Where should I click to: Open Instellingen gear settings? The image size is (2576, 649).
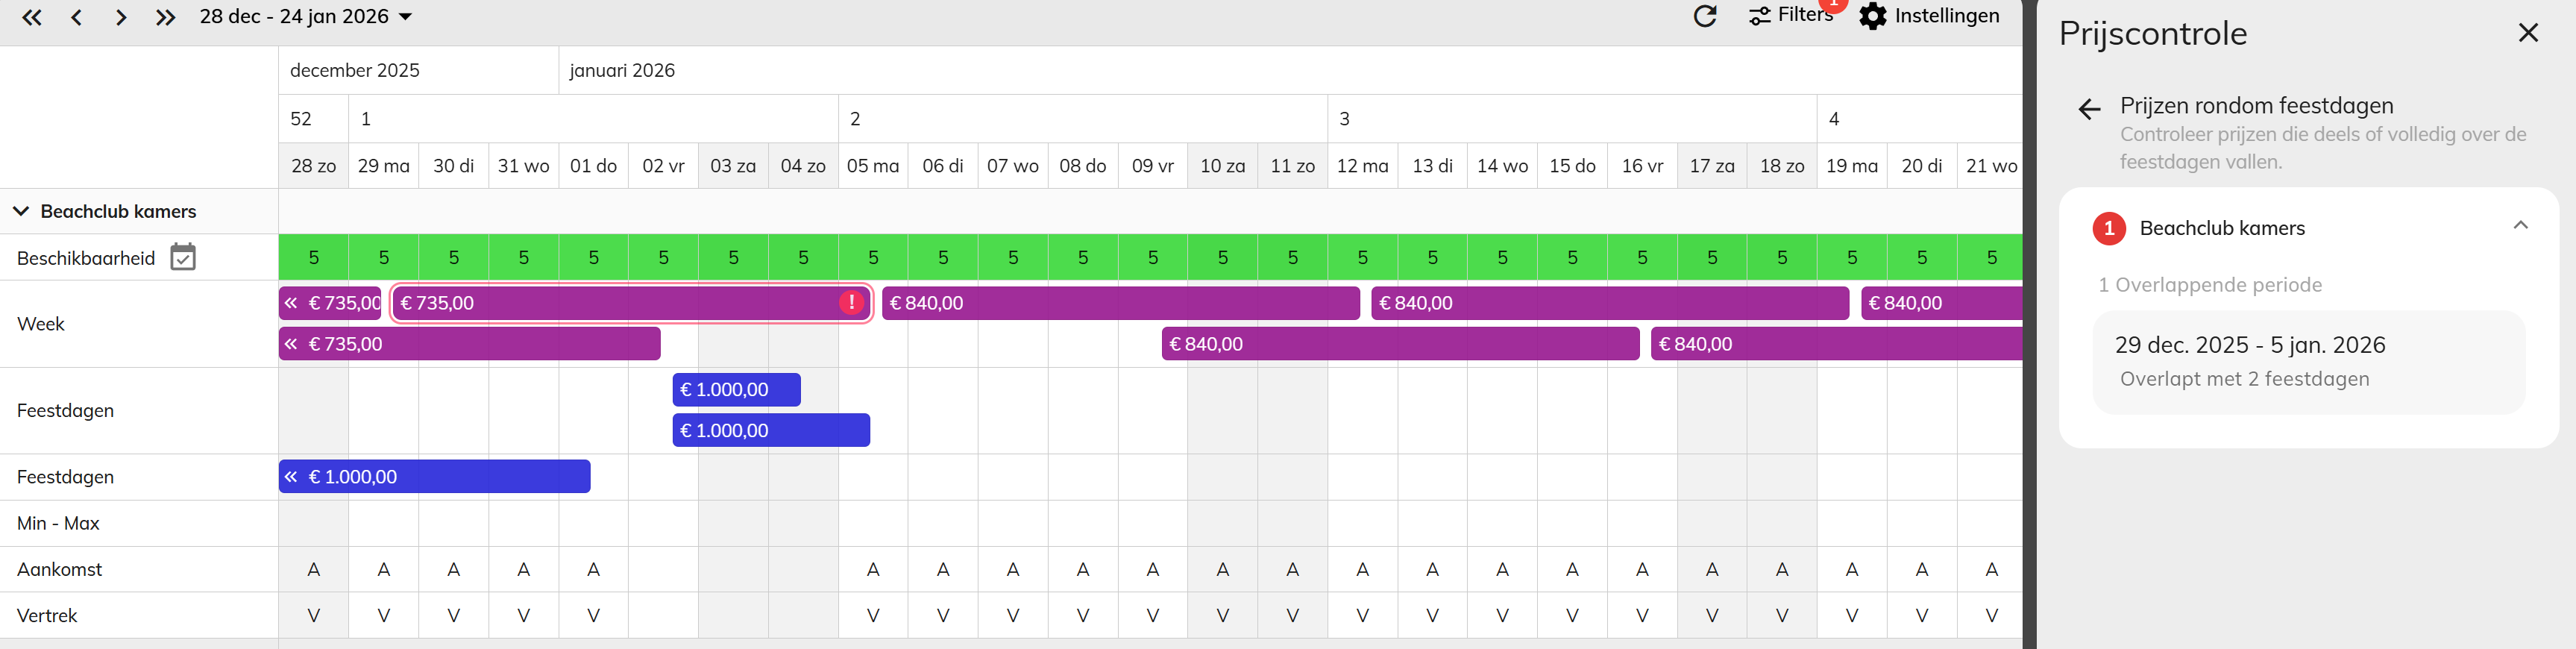pyautogui.click(x=1929, y=16)
